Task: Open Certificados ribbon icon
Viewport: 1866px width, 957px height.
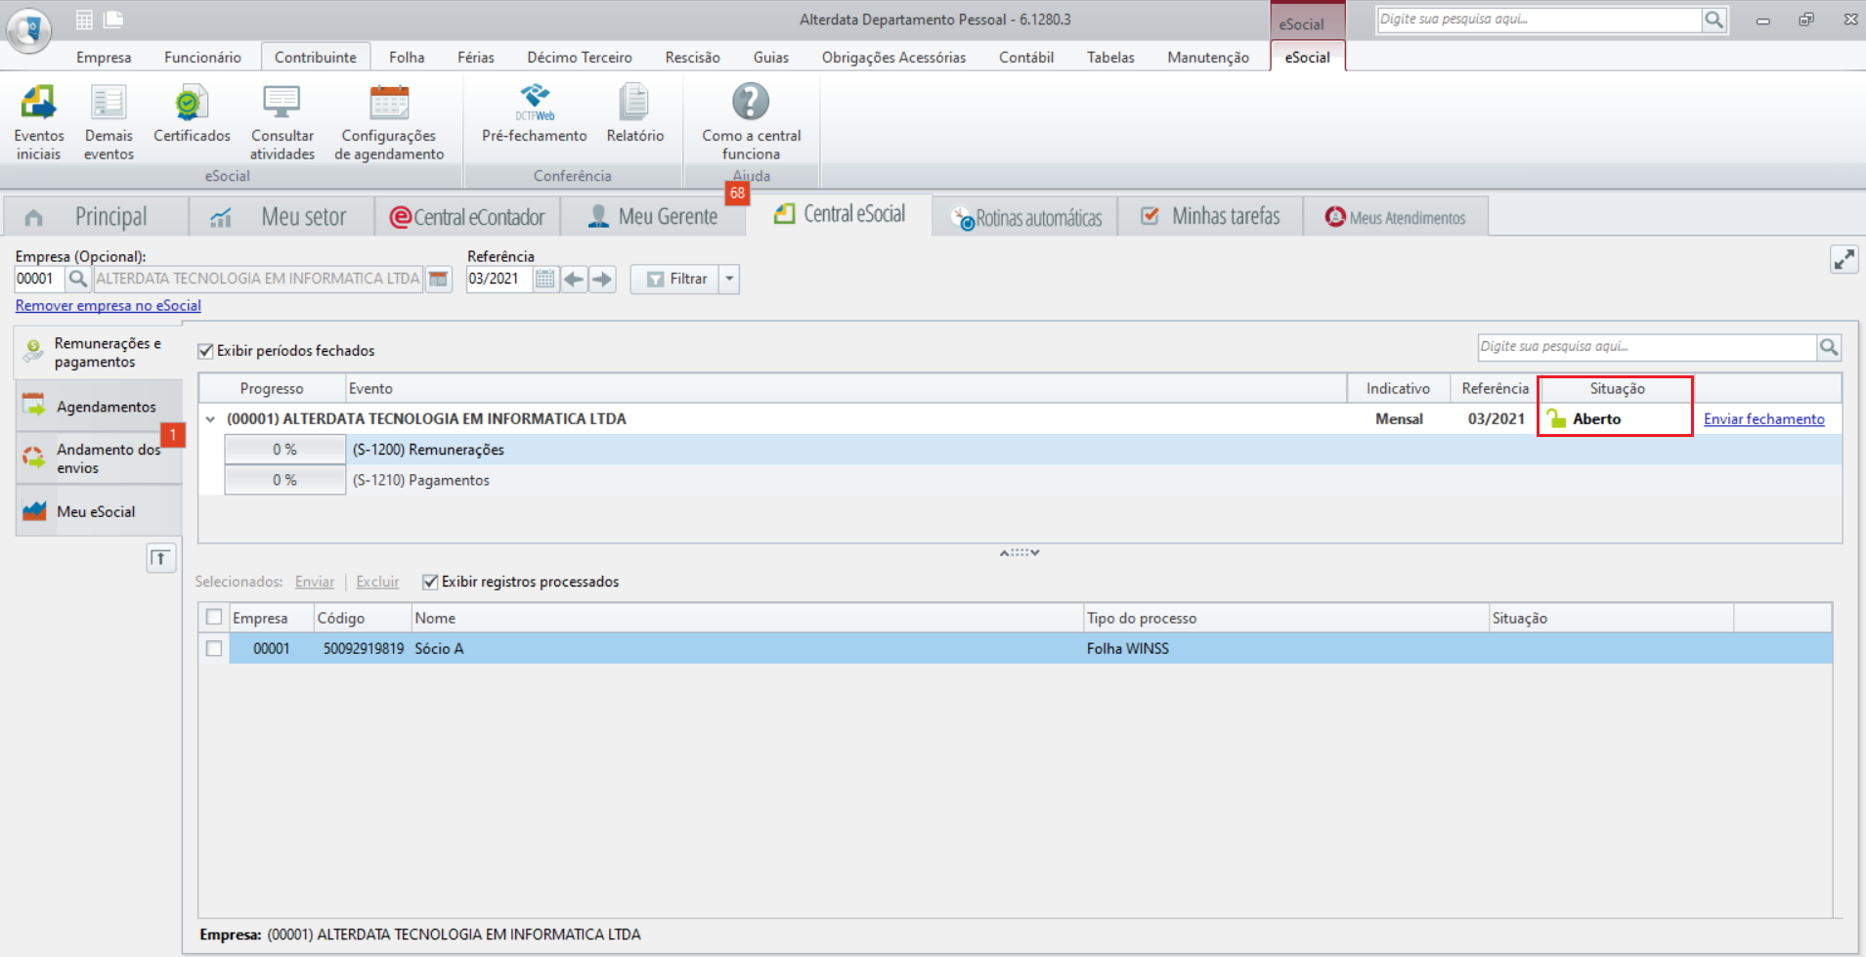Action: click(192, 114)
